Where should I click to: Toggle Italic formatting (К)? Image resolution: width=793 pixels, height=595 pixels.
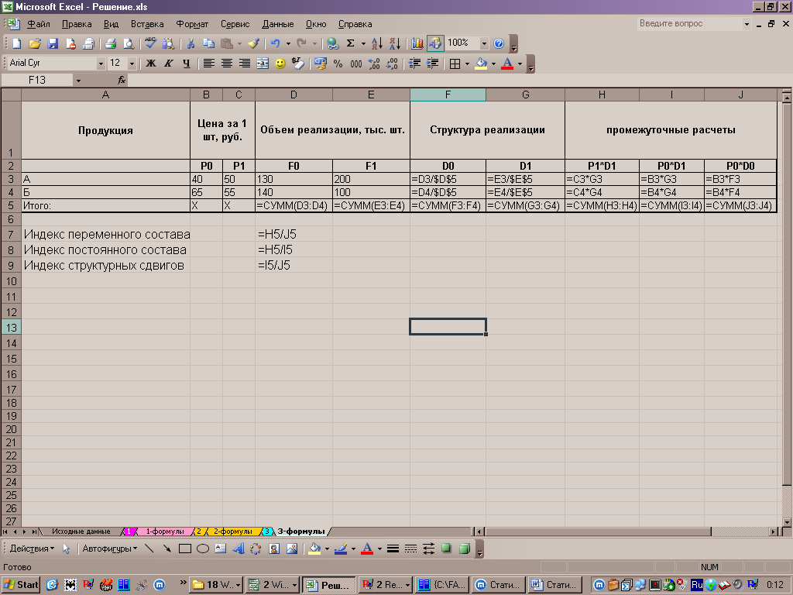(x=168, y=64)
